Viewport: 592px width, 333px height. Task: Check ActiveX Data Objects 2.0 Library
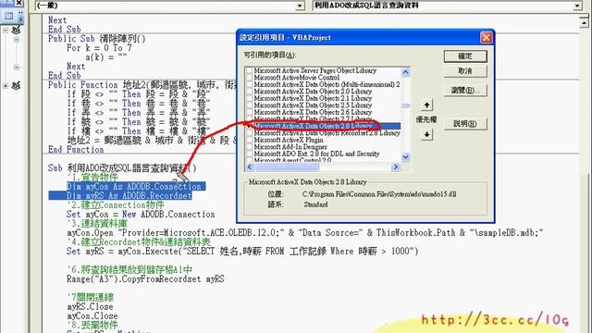(x=249, y=92)
